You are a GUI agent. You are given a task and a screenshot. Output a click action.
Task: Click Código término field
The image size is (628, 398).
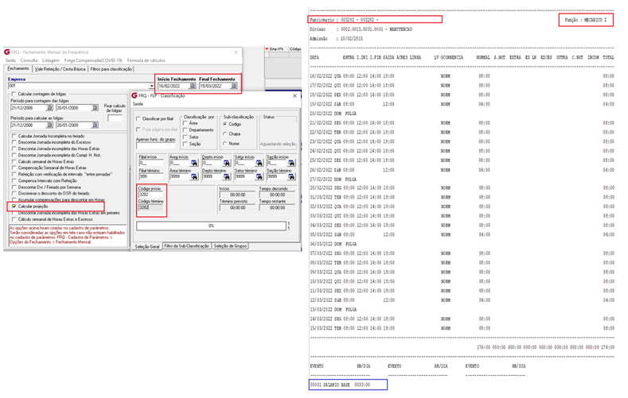(x=150, y=208)
